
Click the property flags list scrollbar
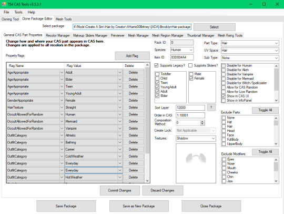147,111
